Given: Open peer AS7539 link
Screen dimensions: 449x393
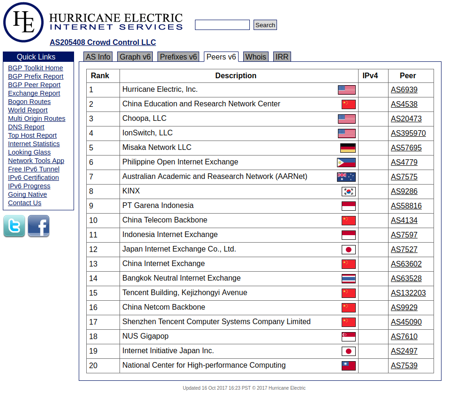Looking at the screenshot, I should tap(404, 366).
